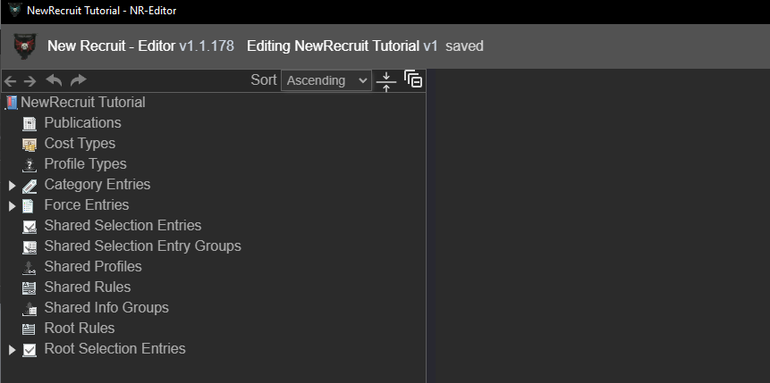Click the back navigation arrow

tap(10, 81)
